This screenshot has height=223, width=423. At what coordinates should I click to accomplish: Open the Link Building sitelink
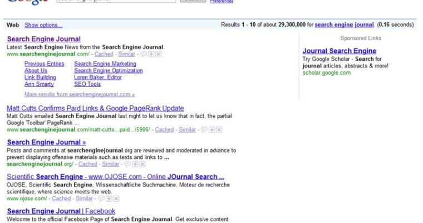40,77
